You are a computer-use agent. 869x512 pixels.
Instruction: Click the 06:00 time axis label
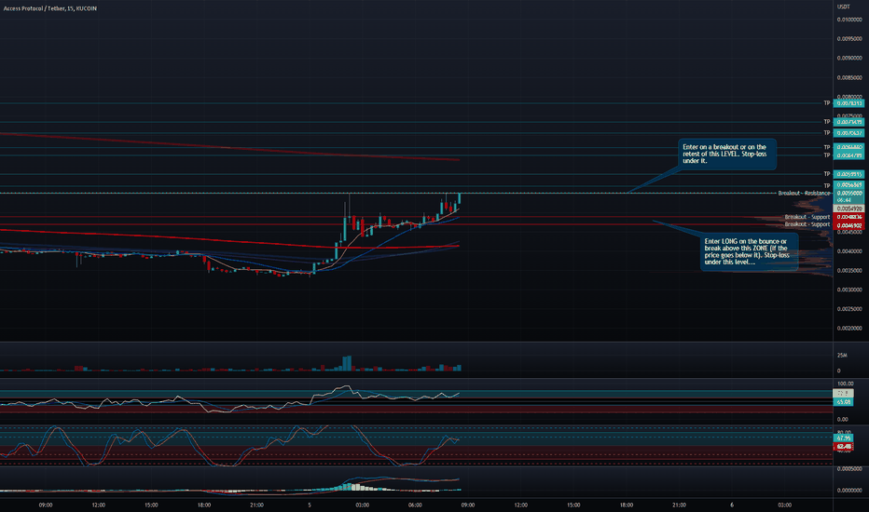(x=415, y=505)
